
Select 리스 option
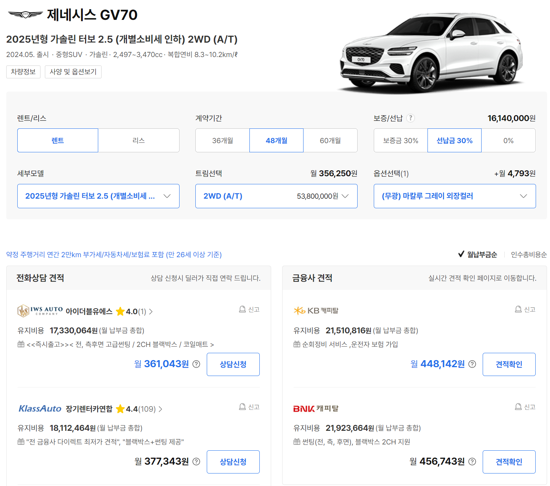point(139,141)
